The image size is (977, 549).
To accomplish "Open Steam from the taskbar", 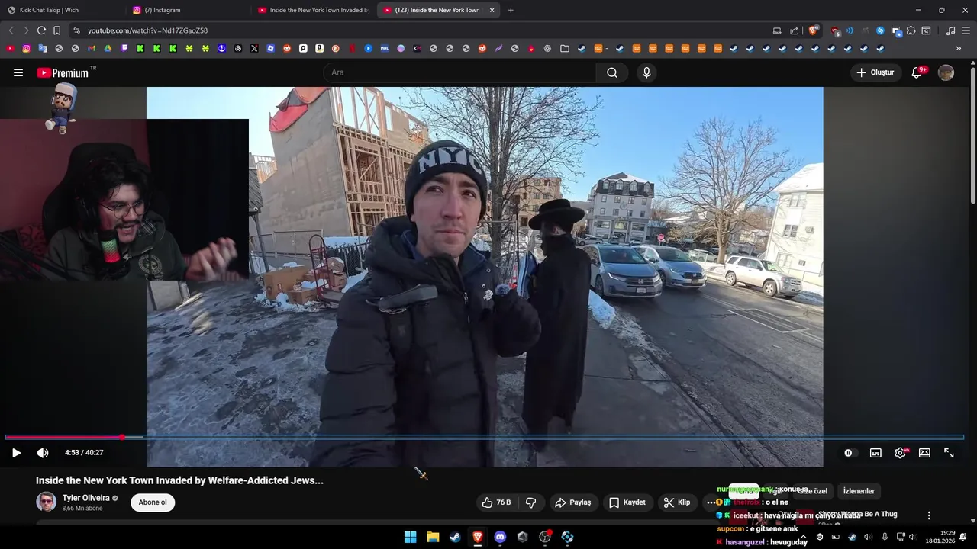I will (x=455, y=537).
